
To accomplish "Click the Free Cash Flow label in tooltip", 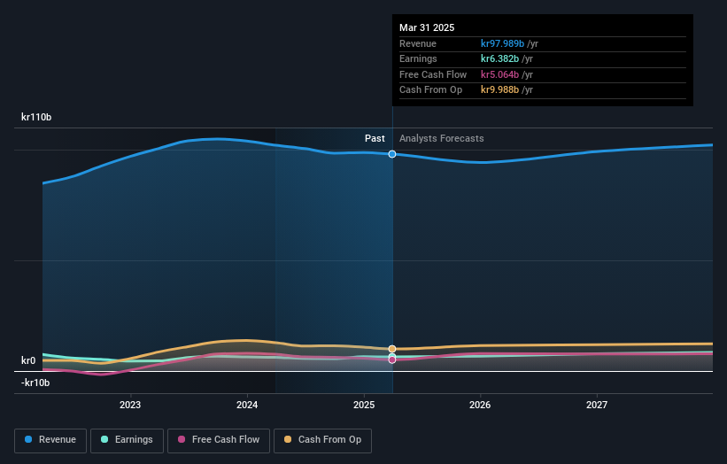I will point(433,74).
